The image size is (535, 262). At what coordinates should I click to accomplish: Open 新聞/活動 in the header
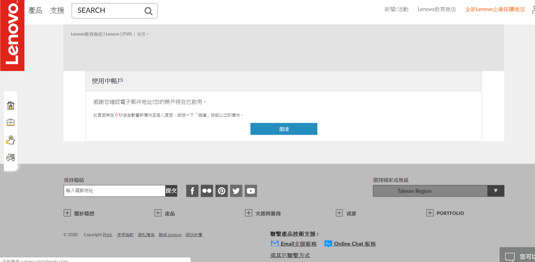click(x=396, y=9)
